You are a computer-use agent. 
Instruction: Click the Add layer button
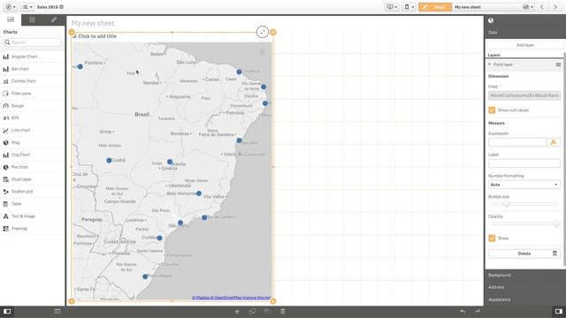(x=524, y=45)
